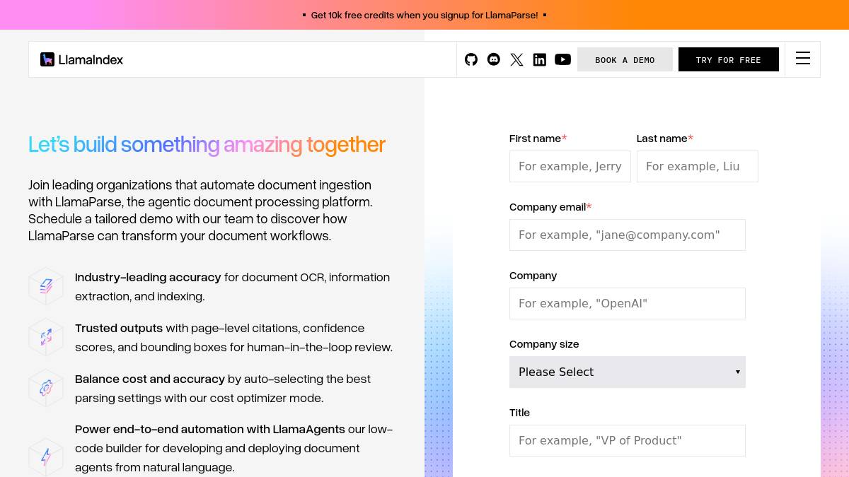The height and width of the screenshot is (477, 849).
Task: Open the YouTube icon link
Action: (x=562, y=59)
